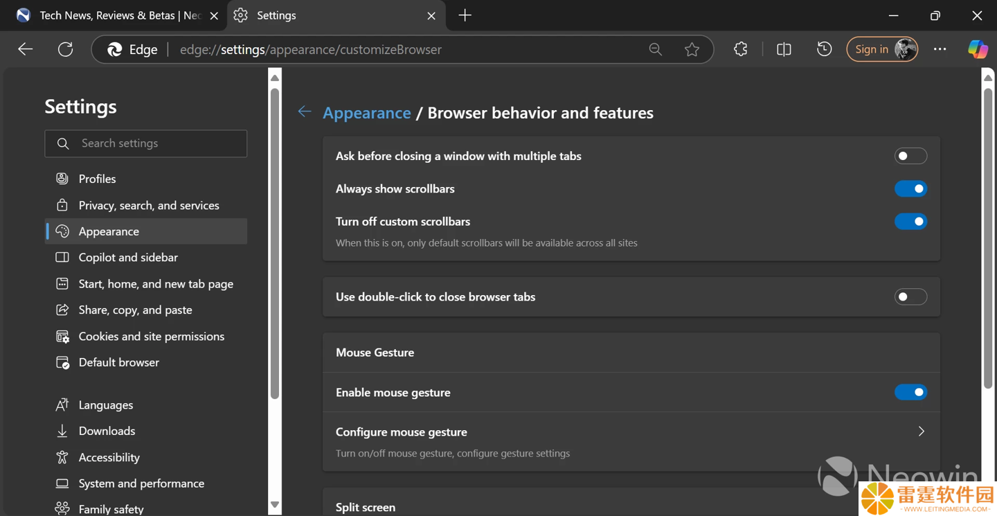
Task: Turn off Always show scrollbars toggle
Action: click(910, 188)
